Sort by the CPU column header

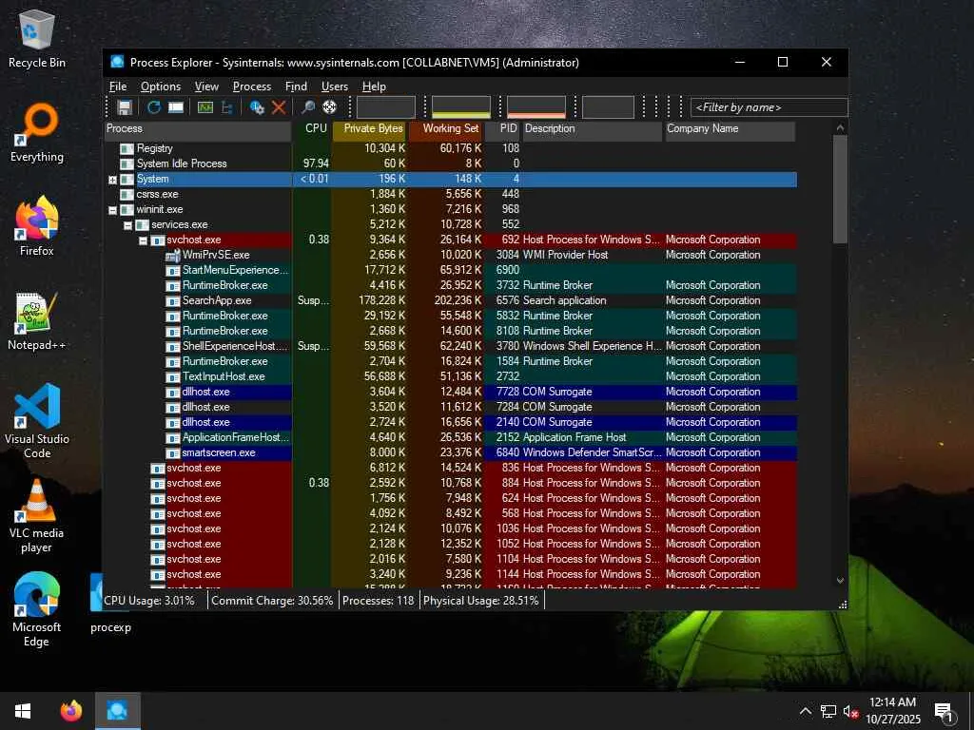[x=312, y=129]
